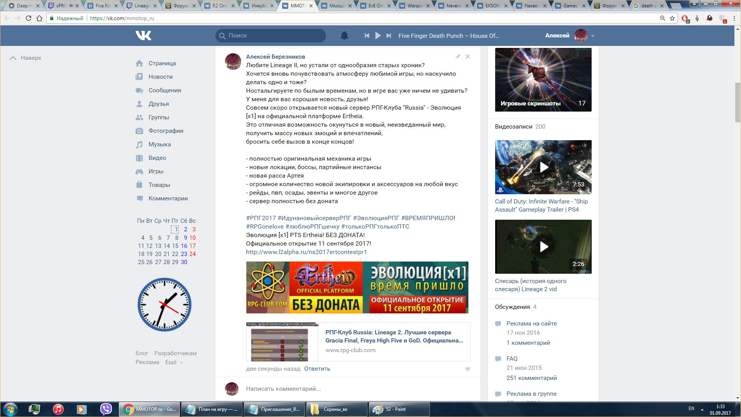Viewport: 741px width, 417px height.
Task: Like the comment with the heart icon
Action: pos(468,369)
